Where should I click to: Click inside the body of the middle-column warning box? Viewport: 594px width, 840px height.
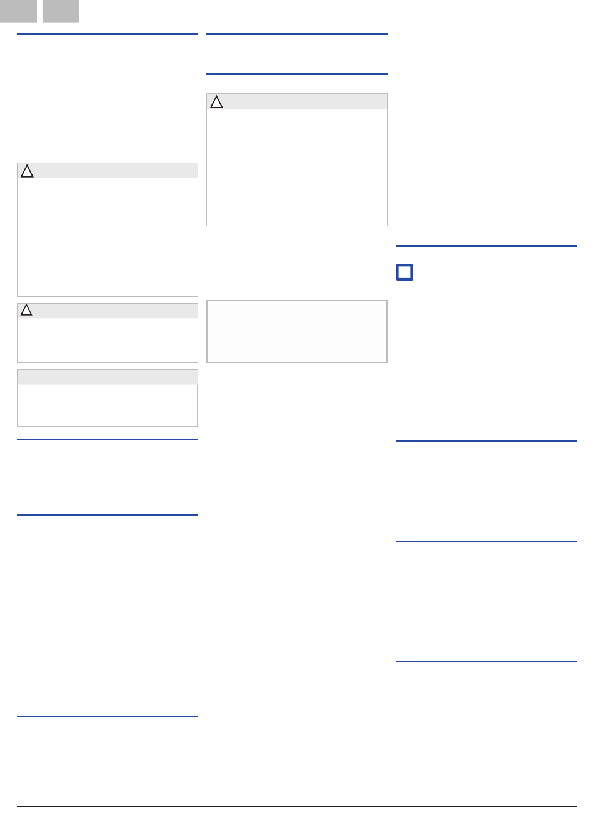pos(297,167)
